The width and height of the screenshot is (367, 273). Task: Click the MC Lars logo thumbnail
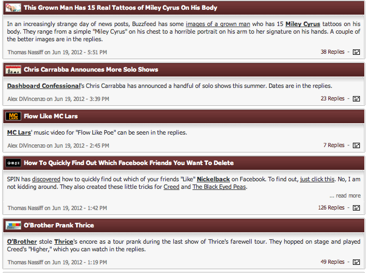click(x=13, y=116)
